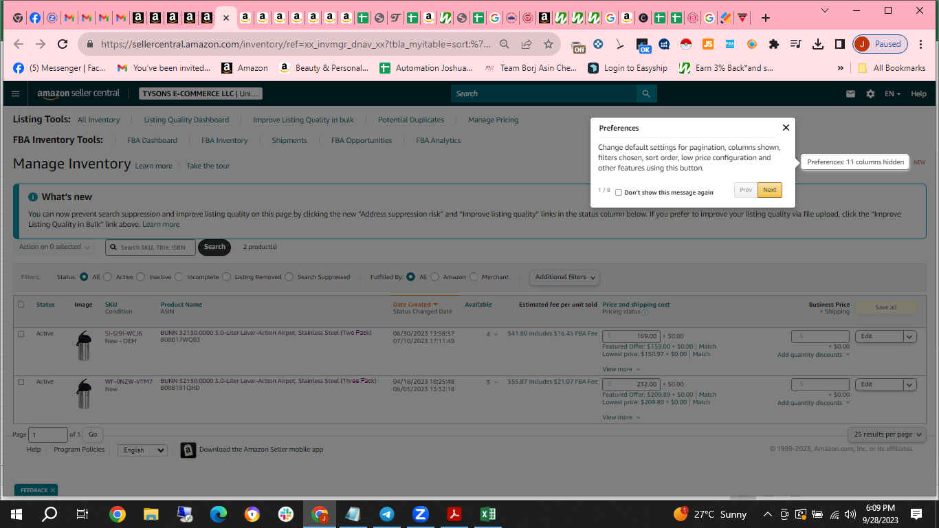
Task: Filter Fulfilled By to Amazon
Action: click(435, 277)
